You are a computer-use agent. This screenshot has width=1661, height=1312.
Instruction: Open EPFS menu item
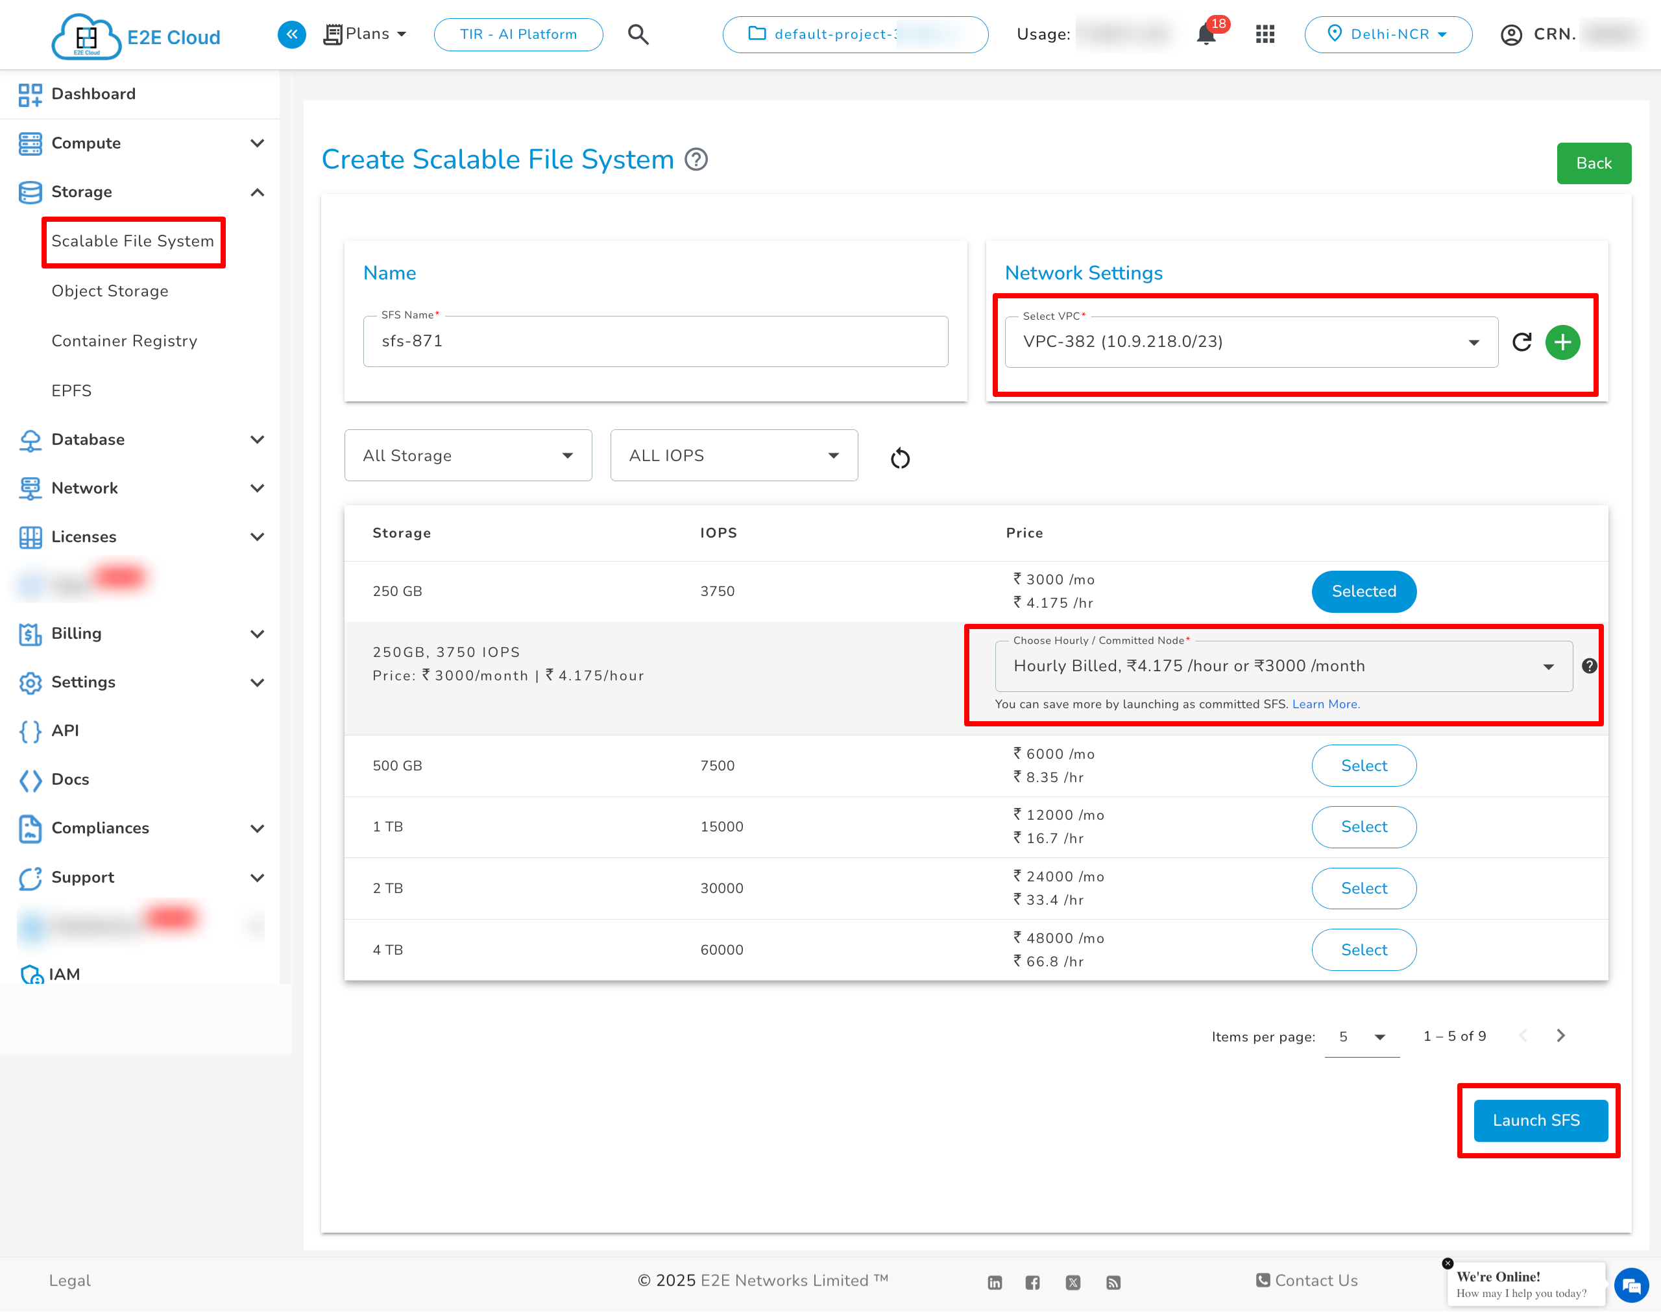click(x=71, y=391)
